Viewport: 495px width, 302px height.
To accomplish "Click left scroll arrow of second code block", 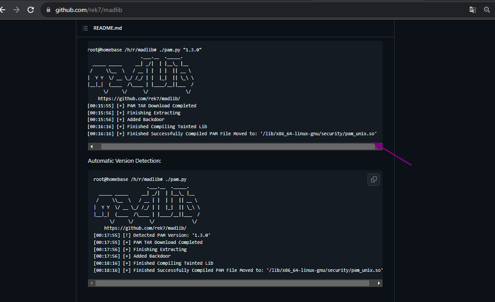I will click(x=92, y=283).
